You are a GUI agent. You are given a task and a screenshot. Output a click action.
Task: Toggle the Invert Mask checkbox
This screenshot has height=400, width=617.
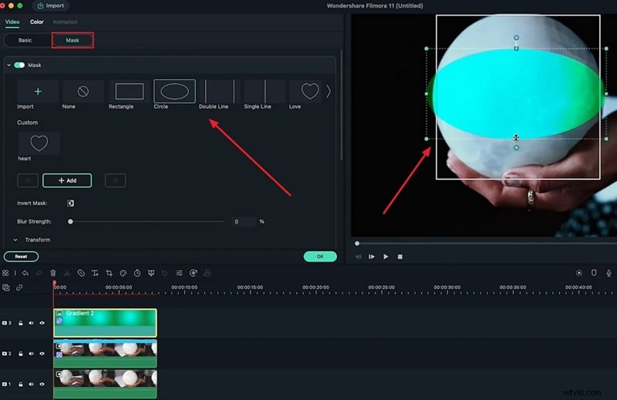[x=70, y=203]
